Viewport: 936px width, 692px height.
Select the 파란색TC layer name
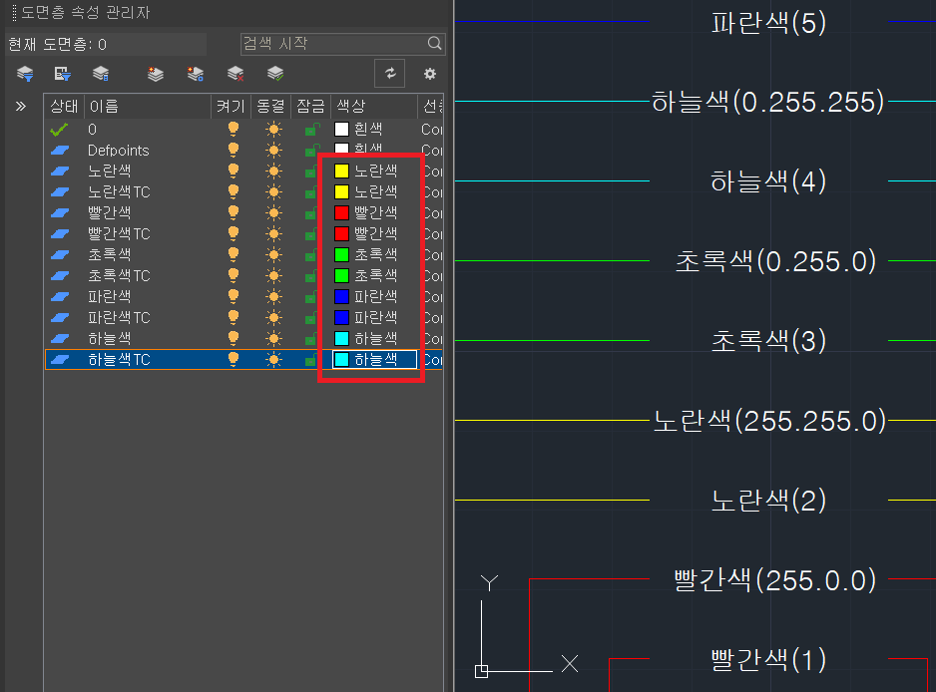119,317
